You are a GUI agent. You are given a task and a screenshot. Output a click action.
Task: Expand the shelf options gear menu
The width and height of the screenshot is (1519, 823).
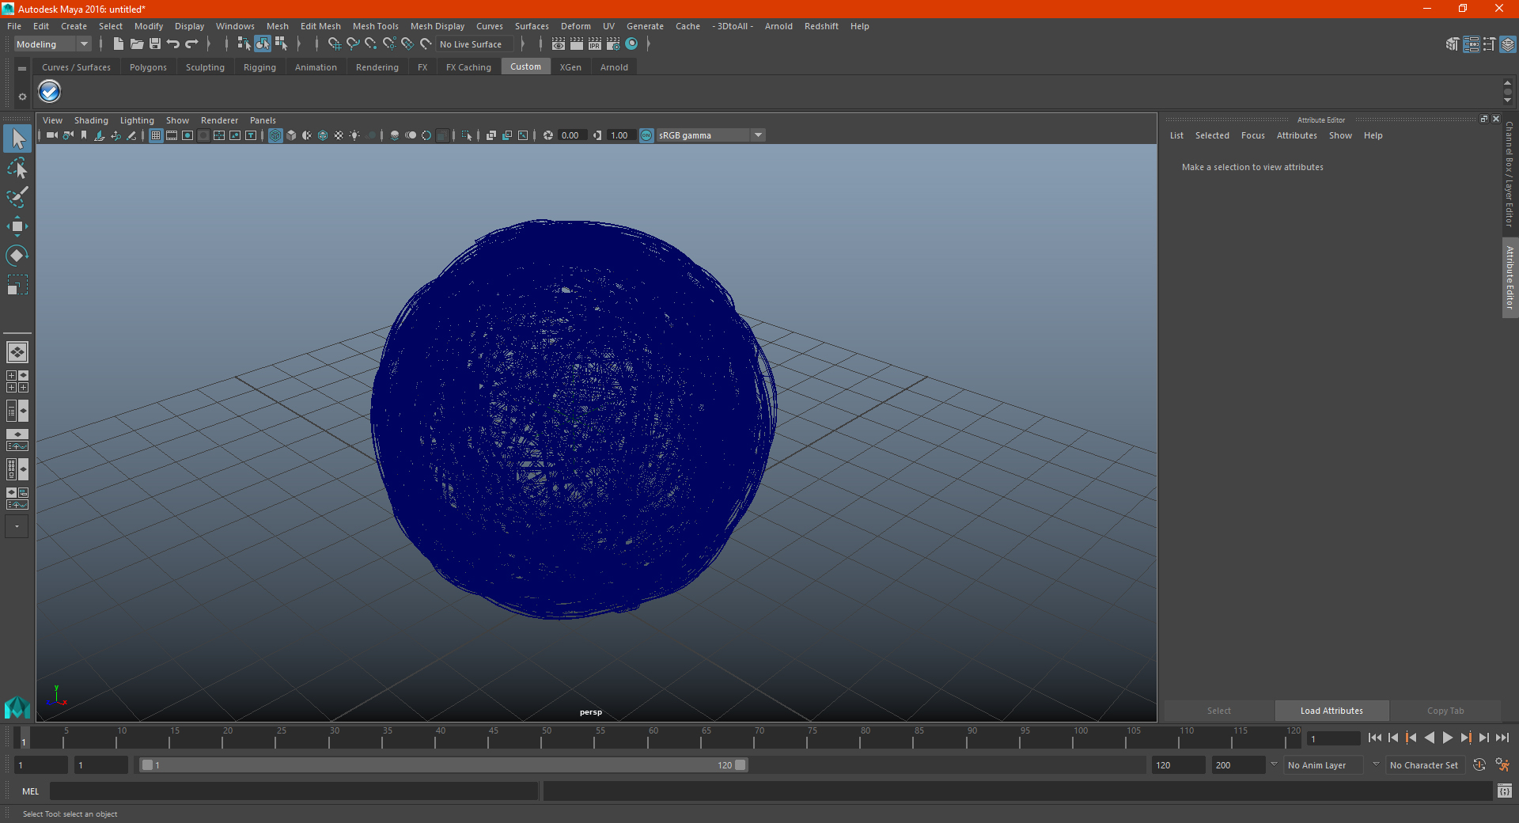coord(22,97)
